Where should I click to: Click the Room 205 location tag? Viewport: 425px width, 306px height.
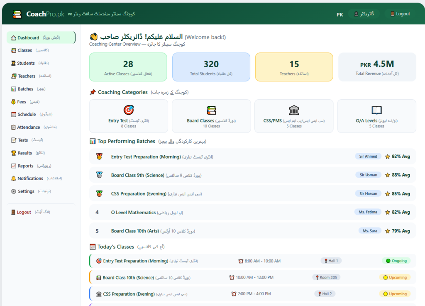(x=326, y=277)
